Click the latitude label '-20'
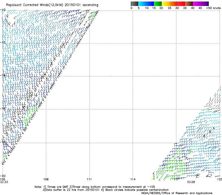Image resolution: width=222 pixels, height=195 pixels. point(3,176)
